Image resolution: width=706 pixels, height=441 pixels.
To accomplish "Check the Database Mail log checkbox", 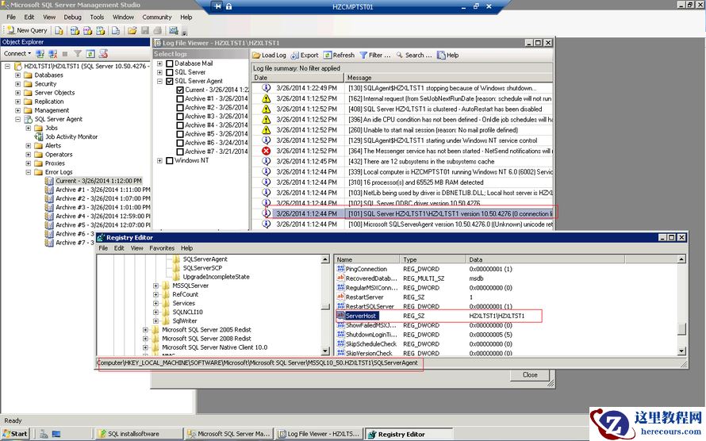I will click(169, 63).
